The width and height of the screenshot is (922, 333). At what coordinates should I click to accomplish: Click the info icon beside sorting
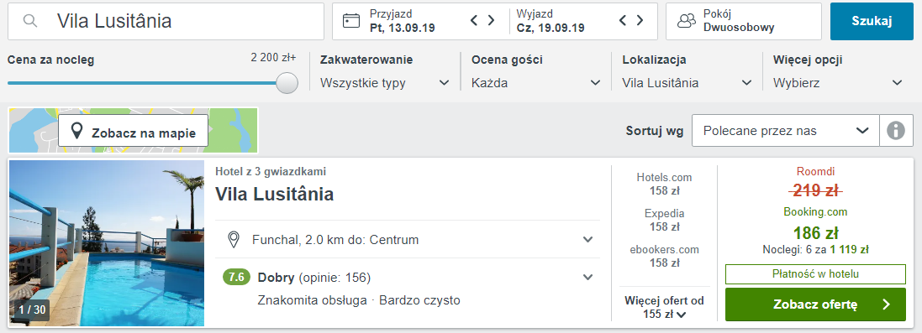(x=896, y=130)
